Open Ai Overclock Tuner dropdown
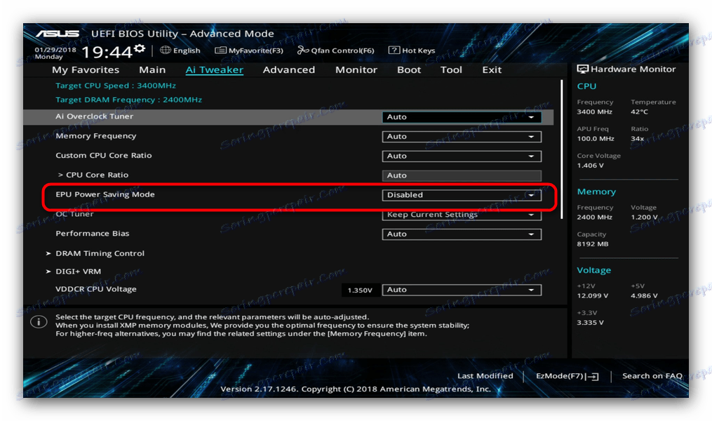This screenshot has width=712, height=421. [462, 116]
